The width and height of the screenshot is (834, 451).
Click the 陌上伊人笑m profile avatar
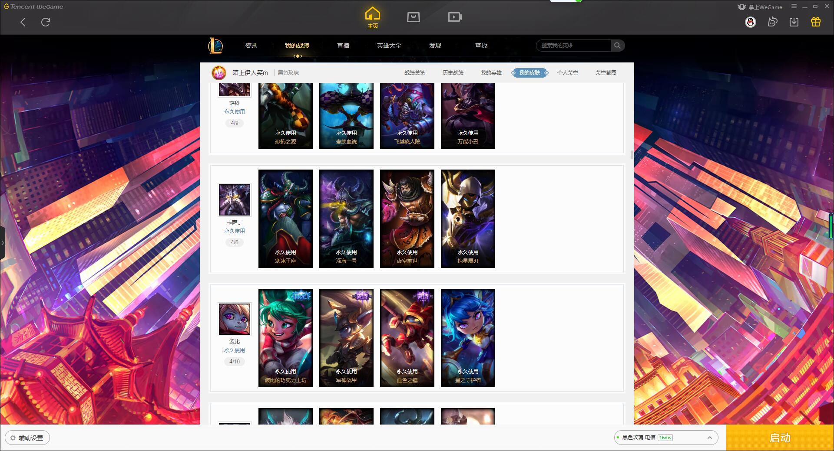point(219,73)
